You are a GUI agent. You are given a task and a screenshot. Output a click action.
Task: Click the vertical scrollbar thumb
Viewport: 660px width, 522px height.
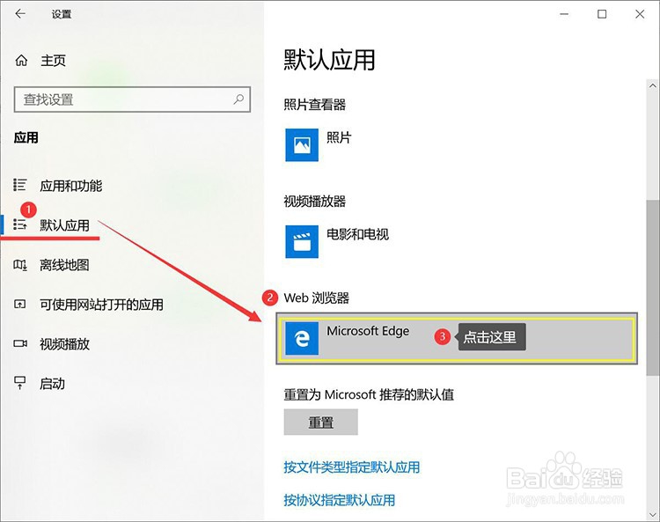pos(653,288)
